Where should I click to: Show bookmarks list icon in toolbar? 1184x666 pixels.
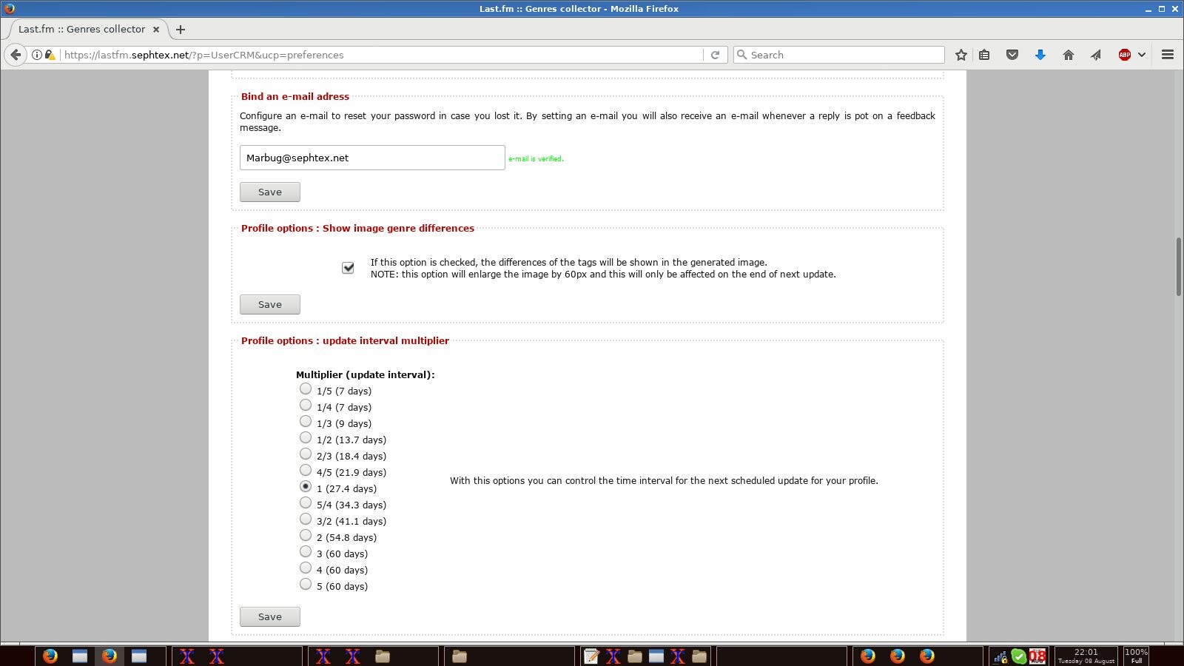984,55
